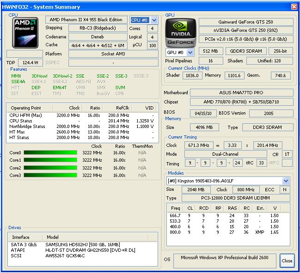The image size is (300, 273).
Task: Select the SAMSUNG HD502HJ drive row
Action: pos(83,244)
